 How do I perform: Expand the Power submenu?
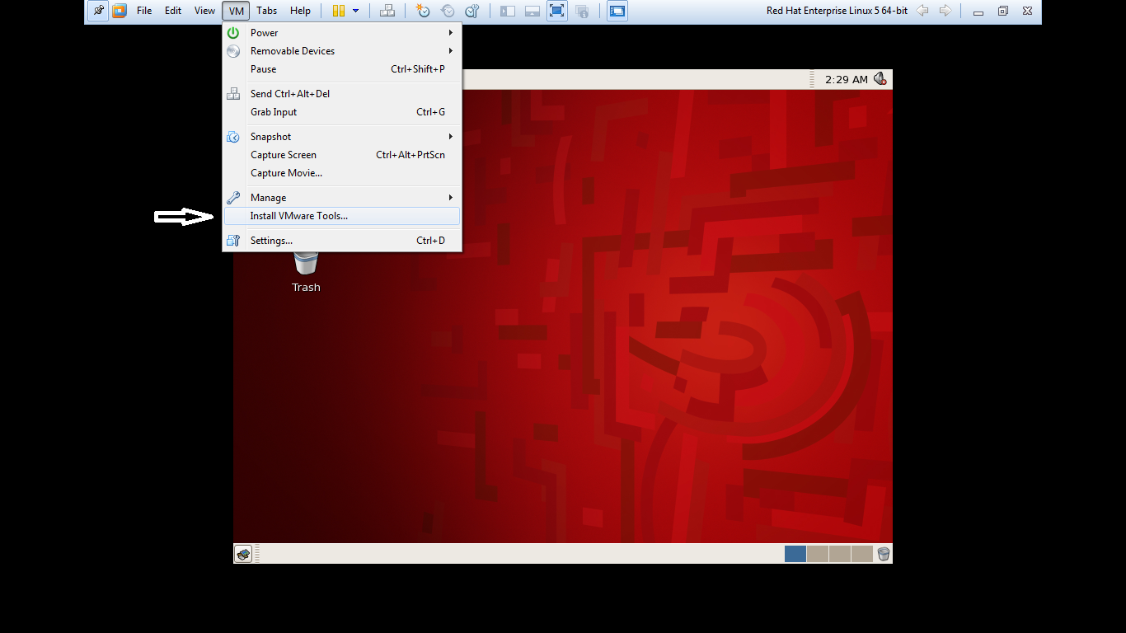click(341, 33)
